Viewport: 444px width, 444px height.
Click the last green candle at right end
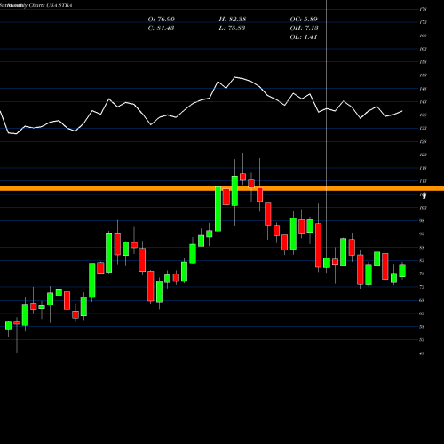[402, 271]
